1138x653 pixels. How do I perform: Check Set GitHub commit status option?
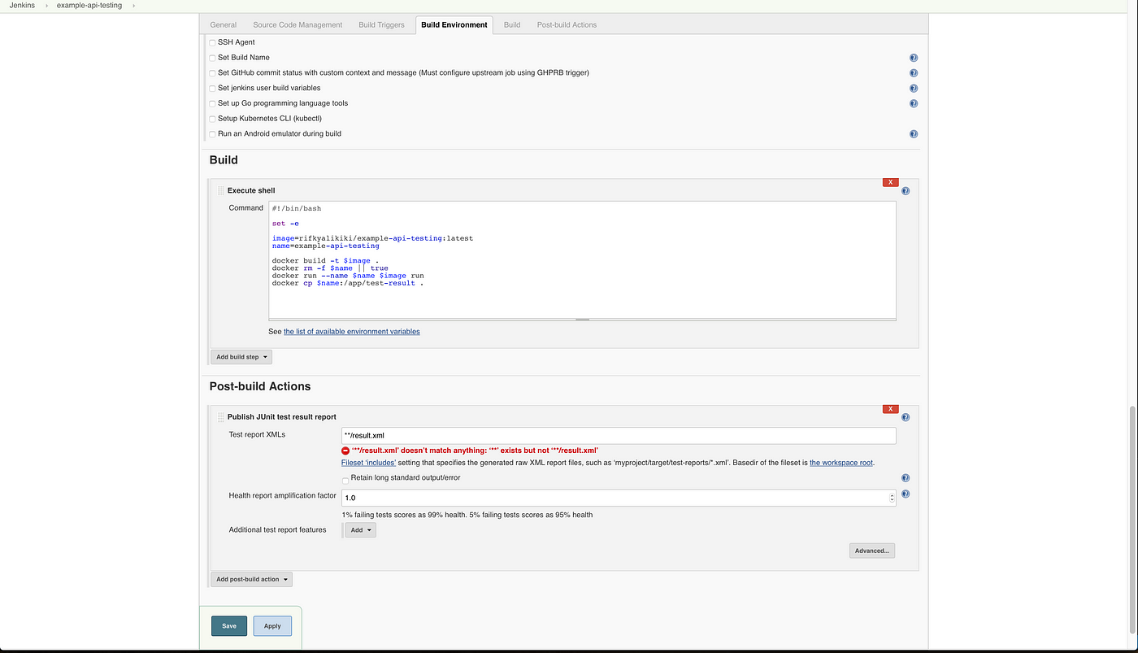tap(213, 73)
